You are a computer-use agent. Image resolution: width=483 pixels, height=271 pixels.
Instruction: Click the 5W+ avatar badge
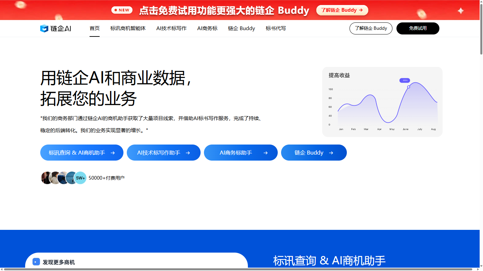80,178
